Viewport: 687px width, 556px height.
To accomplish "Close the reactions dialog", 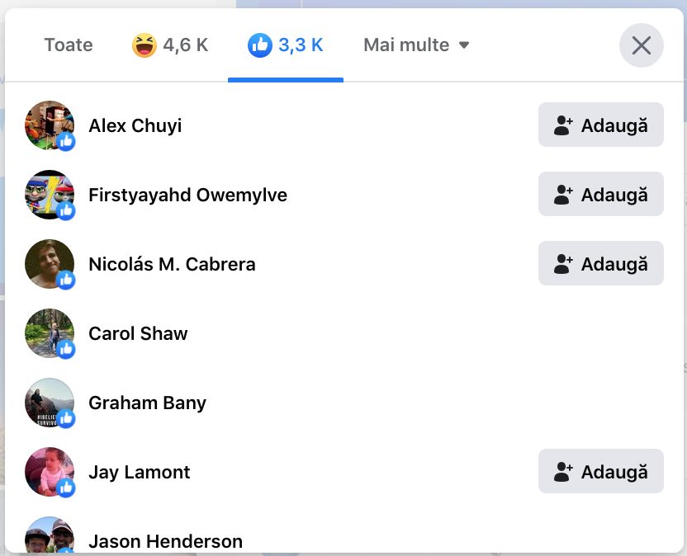I will tap(641, 45).
